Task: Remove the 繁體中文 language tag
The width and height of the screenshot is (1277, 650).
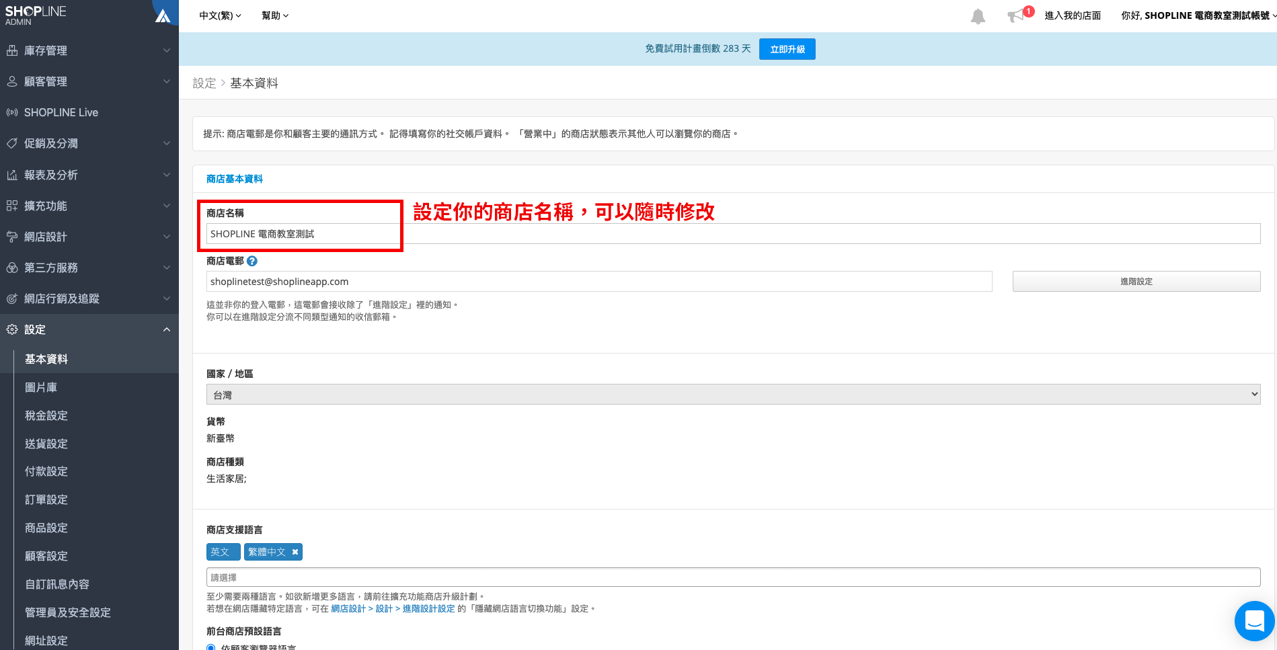Action: pyautogui.click(x=295, y=552)
